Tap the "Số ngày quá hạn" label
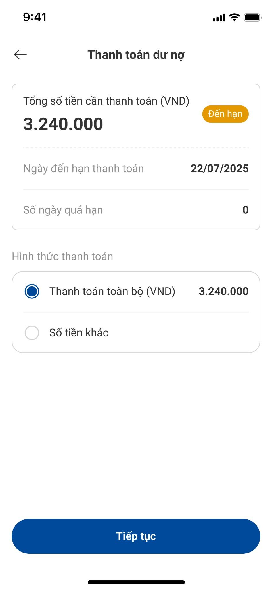The height and width of the screenshot is (590, 272). pyautogui.click(x=63, y=210)
